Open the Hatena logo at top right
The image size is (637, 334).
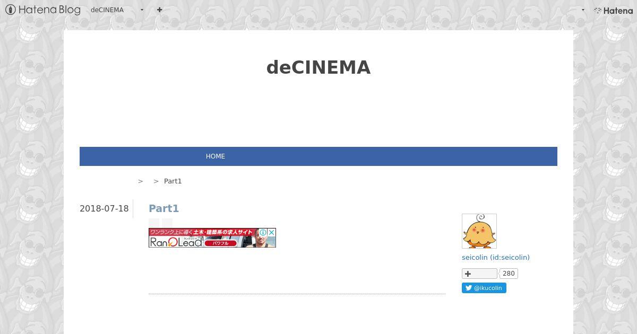click(613, 10)
